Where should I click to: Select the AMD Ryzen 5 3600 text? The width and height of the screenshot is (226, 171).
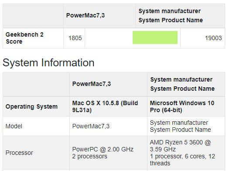tap(176, 142)
